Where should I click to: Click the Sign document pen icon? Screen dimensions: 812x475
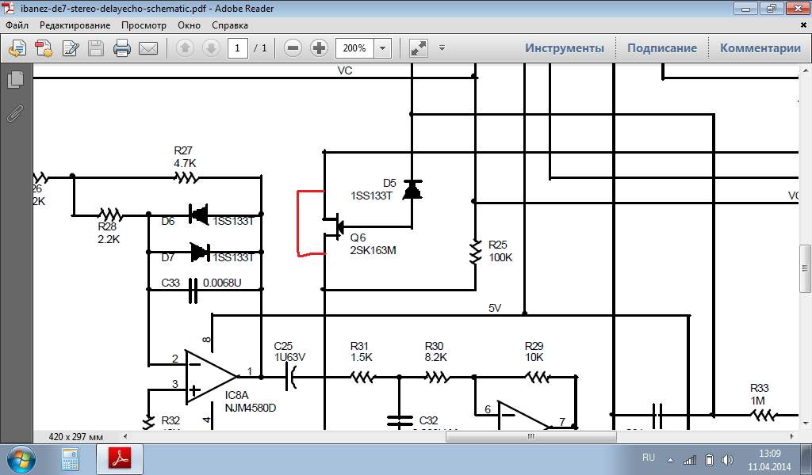tap(70, 48)
